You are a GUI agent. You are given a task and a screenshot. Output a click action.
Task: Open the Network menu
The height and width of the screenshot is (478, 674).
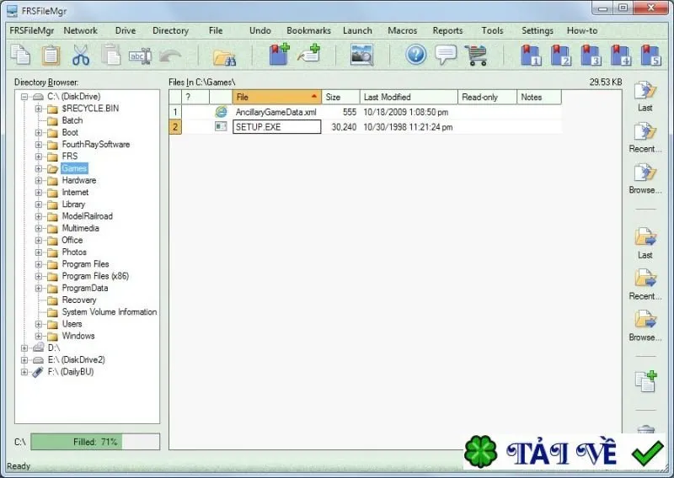pos(80,30)
